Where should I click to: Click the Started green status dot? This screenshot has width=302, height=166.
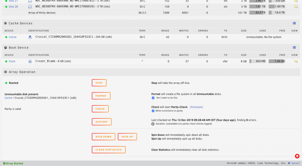pyautogui.click(x=6, y=83)
